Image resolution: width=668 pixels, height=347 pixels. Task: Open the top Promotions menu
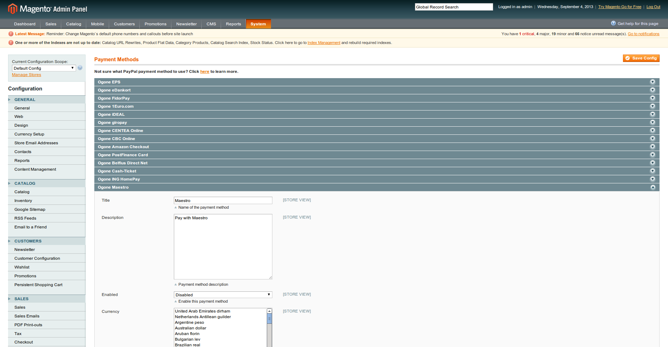[155, 24]
